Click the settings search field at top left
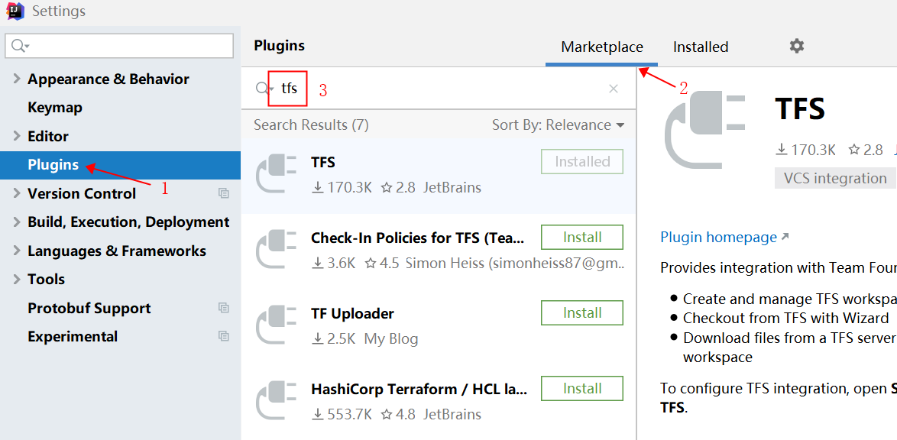This screenshot has height=440, width=897. tap(119, 46)
